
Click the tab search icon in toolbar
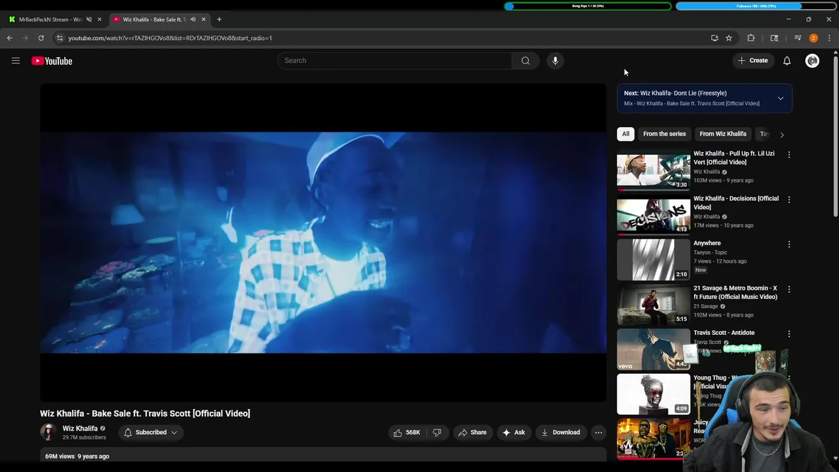(x=774, y=38)
